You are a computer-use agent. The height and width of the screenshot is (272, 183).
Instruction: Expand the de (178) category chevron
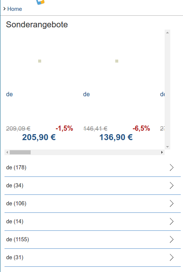171,167
